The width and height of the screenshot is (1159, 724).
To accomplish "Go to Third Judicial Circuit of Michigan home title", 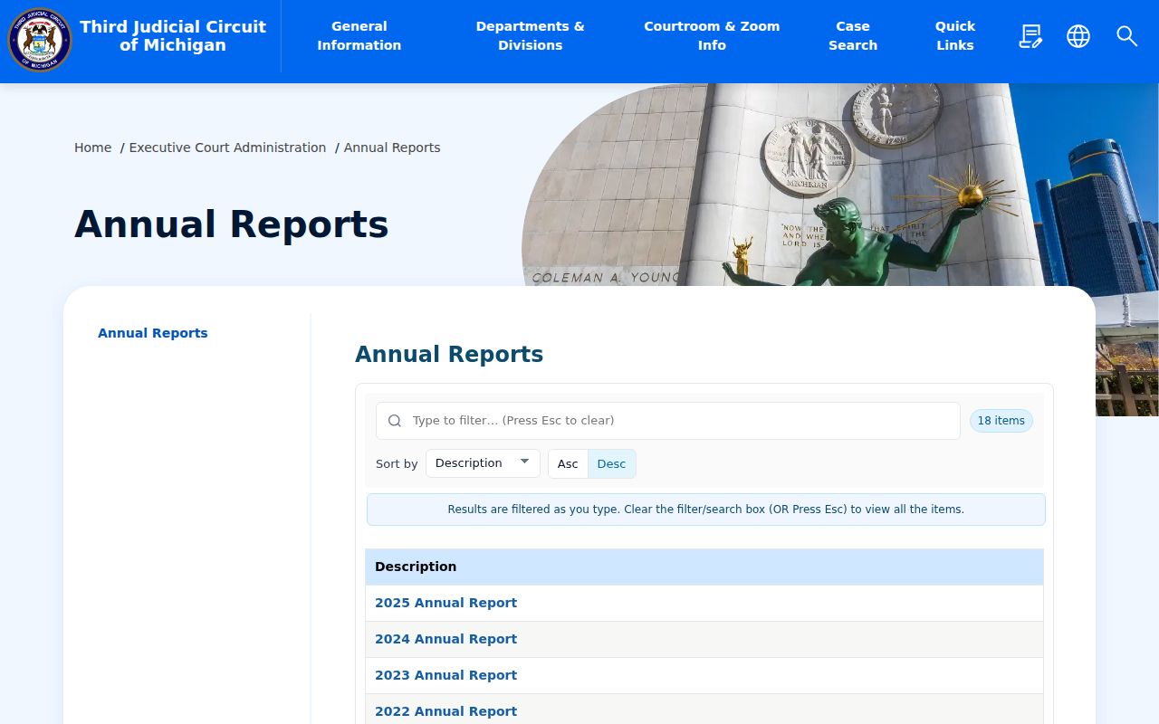I will (173, 36).
